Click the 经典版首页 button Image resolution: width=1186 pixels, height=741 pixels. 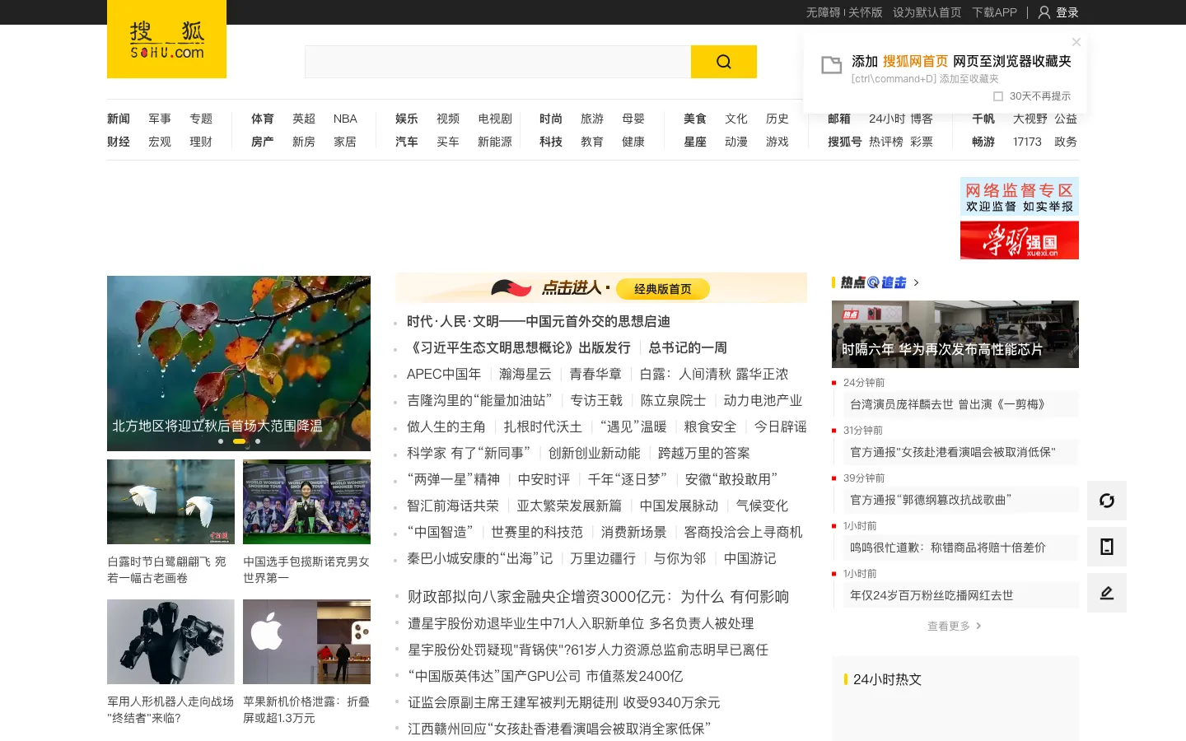(663, 289)
